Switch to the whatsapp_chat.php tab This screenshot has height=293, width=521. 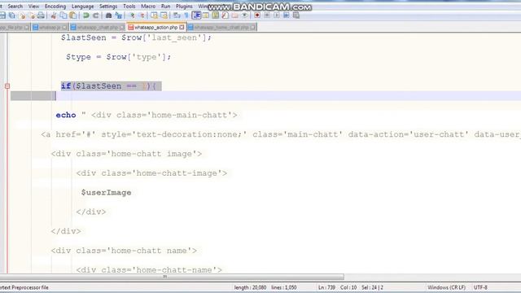[x=98, y=27]
